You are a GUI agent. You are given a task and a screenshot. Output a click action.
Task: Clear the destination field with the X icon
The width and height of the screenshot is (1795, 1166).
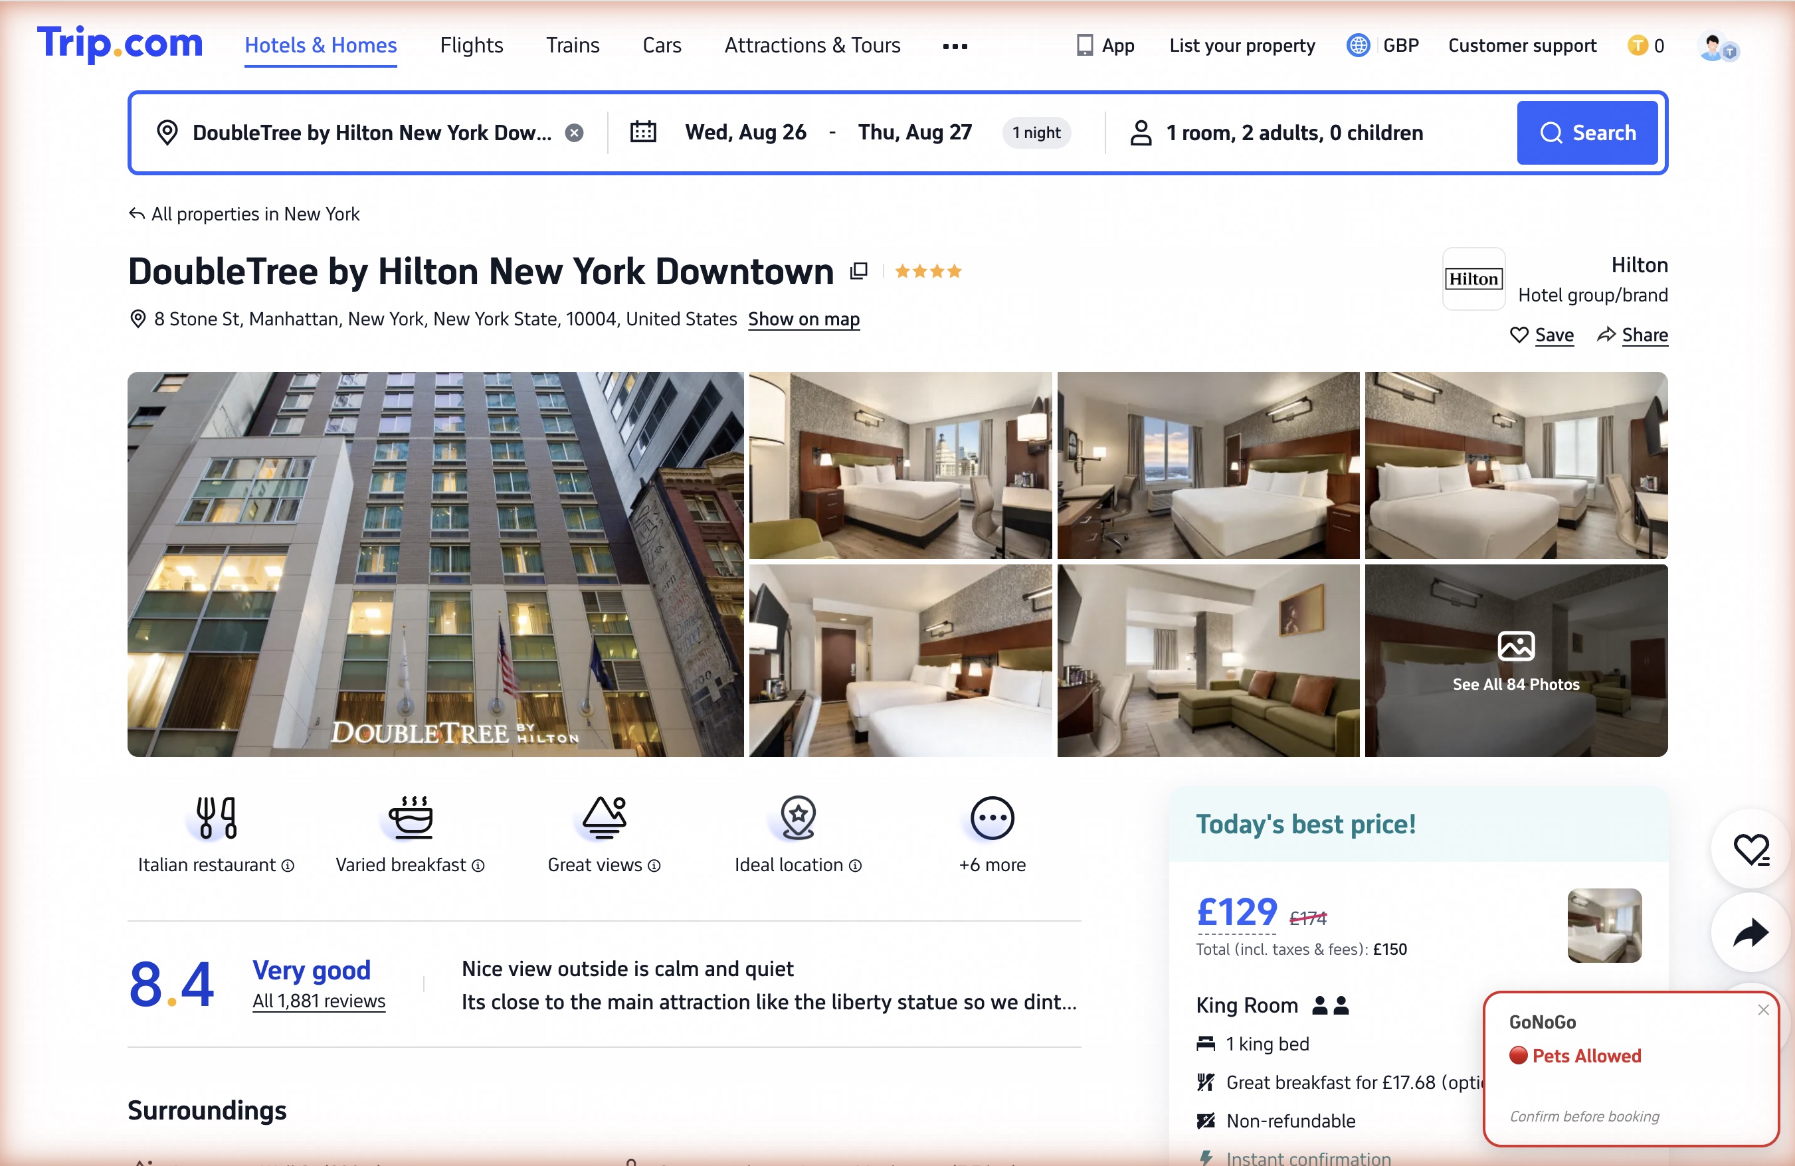575,133
